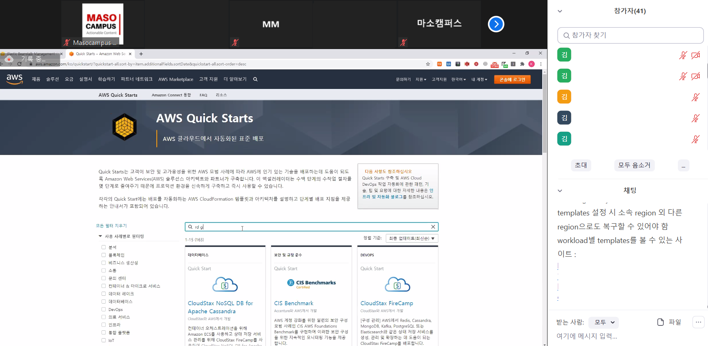The image size is (708, 346).
Task: Click the magnifier search icon in AWS navigation
Action: 255,79
